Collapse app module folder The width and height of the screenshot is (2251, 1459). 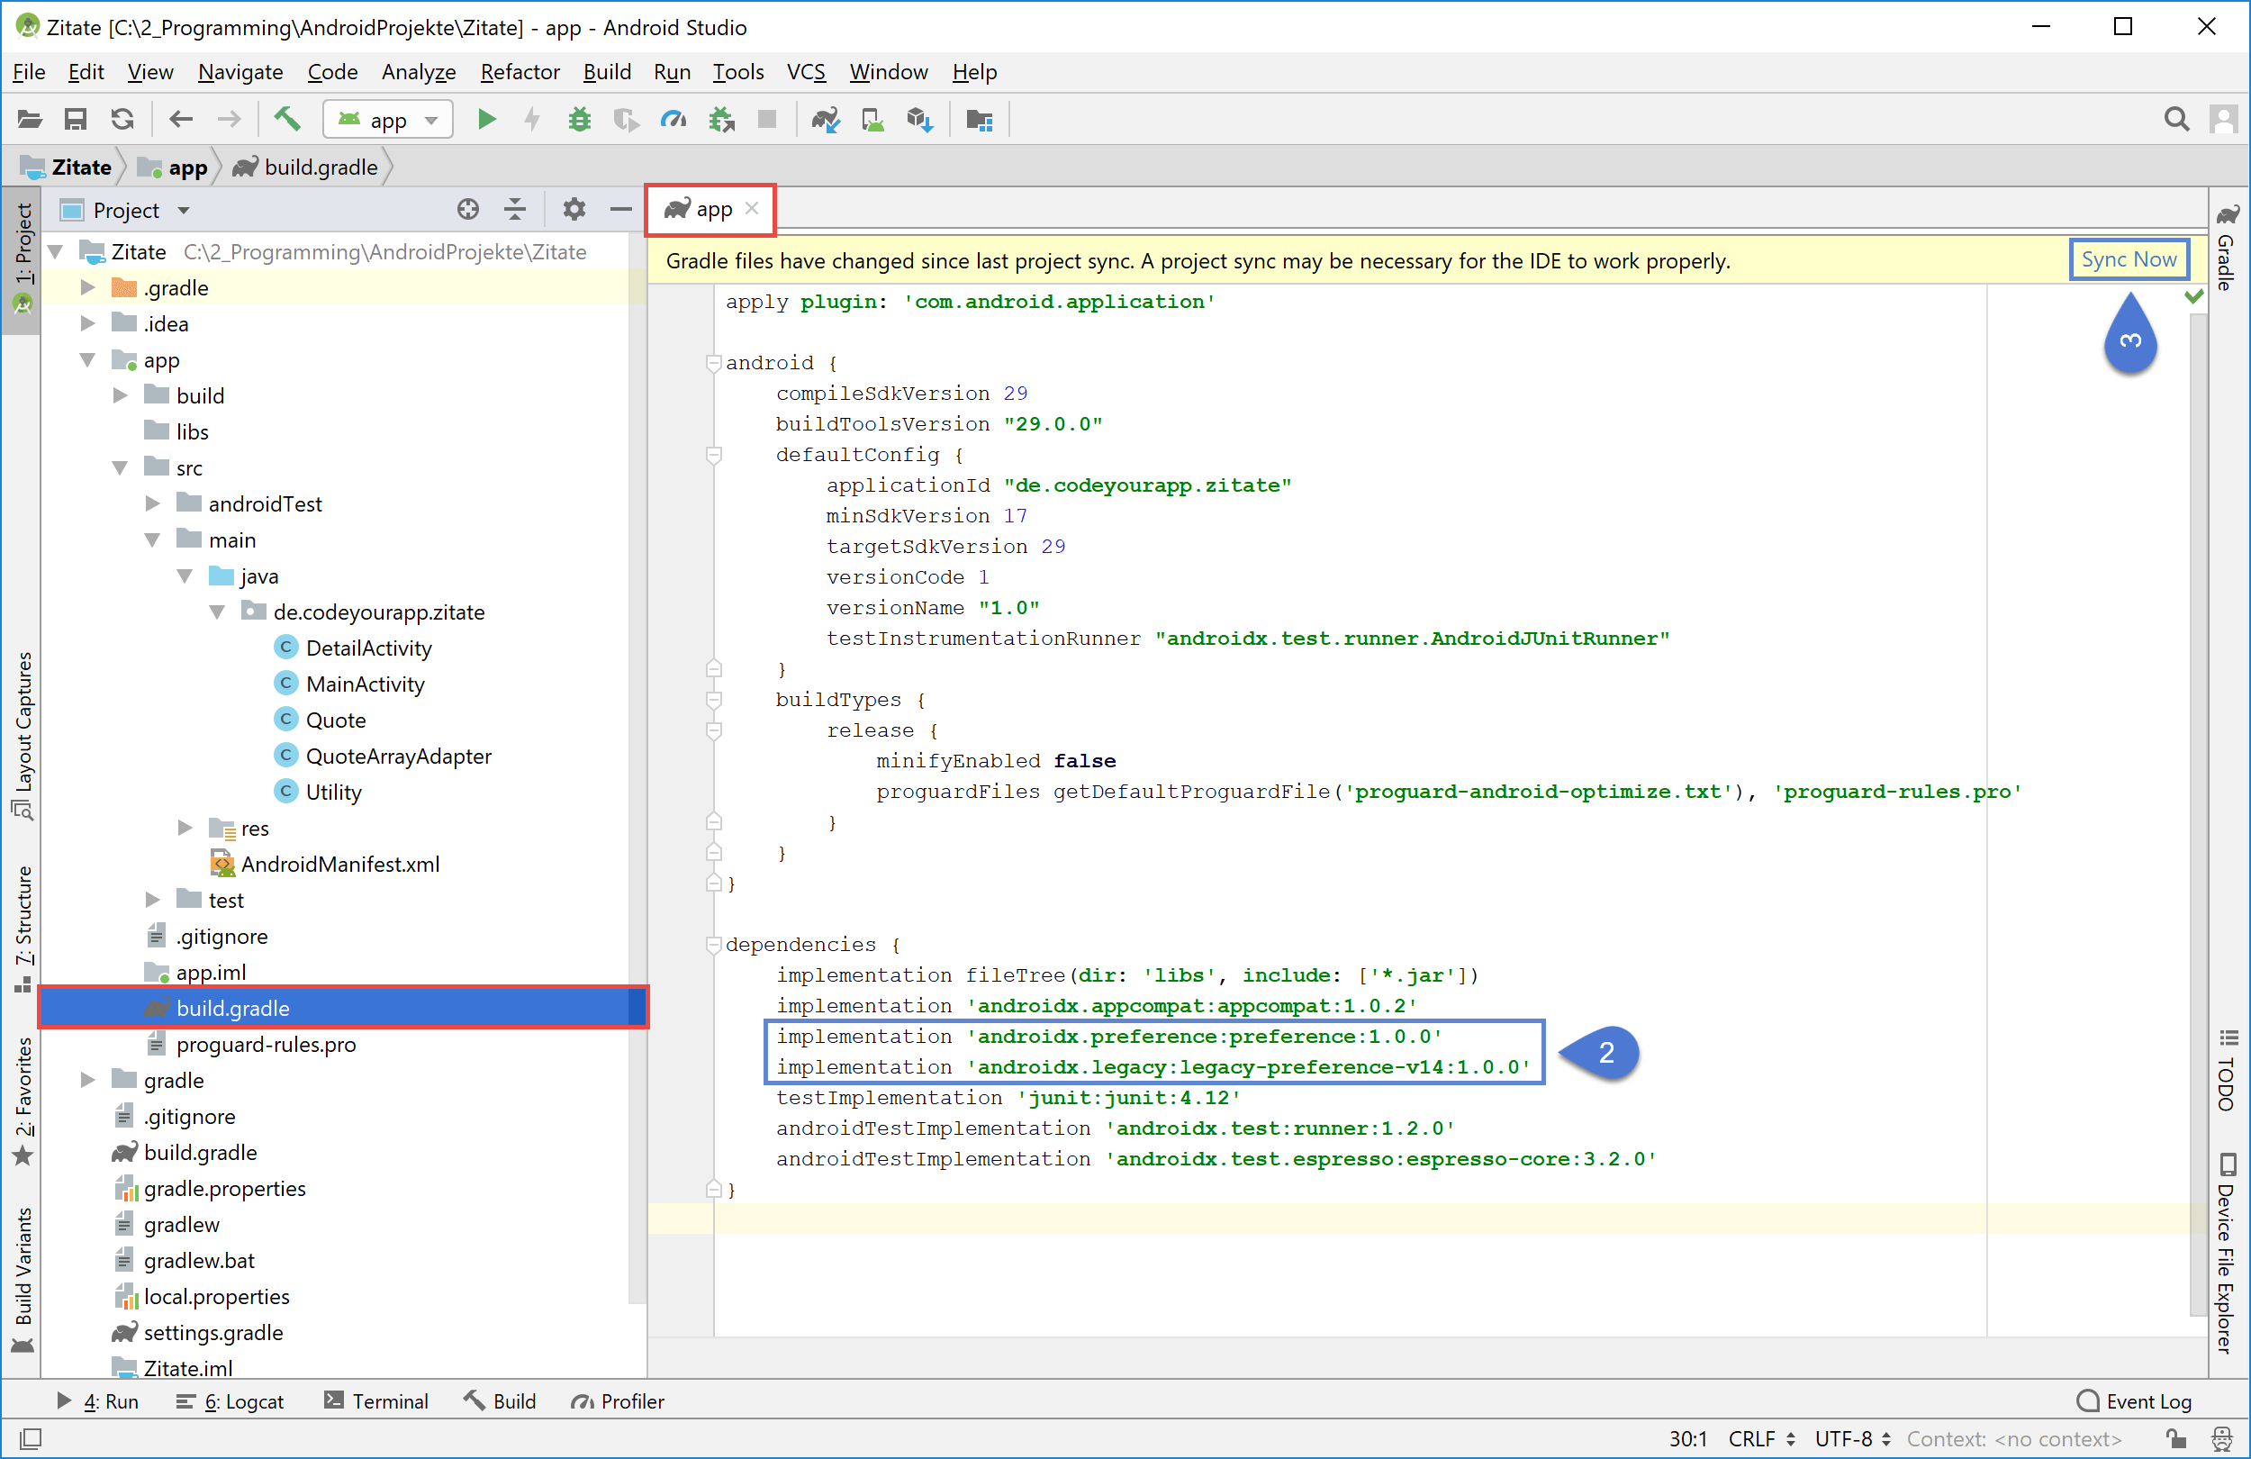point(88,359)
